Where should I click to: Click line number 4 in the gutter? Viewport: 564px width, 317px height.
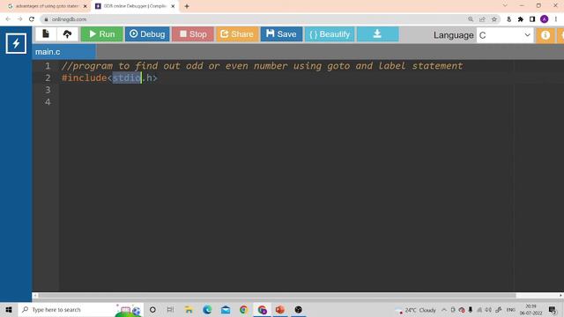click(x=48, y=102)
